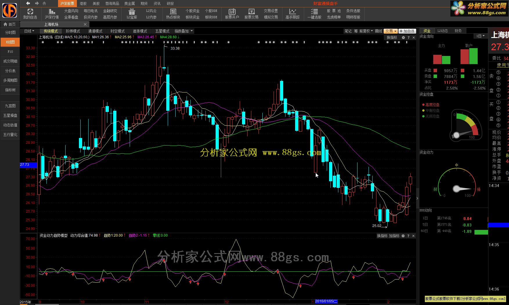Viewport: 509px width, 305px height.
Task: Click the home icon beside navigation arrows
Action: click(x=44, y=3)
